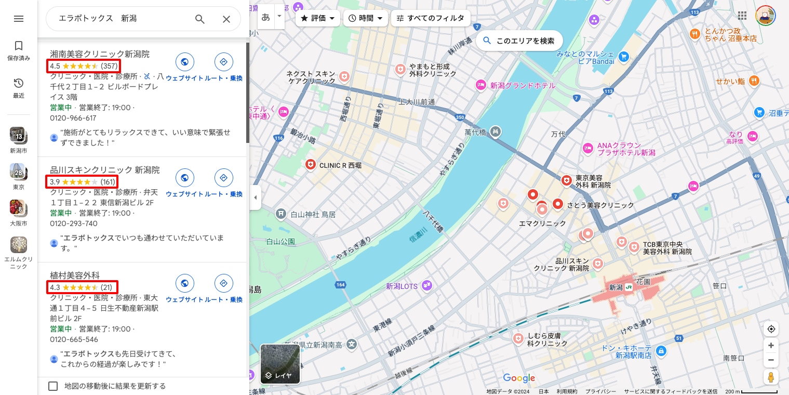Open the hamburger main menu
The width and height of the screenshot is (789, 395).
19,19
